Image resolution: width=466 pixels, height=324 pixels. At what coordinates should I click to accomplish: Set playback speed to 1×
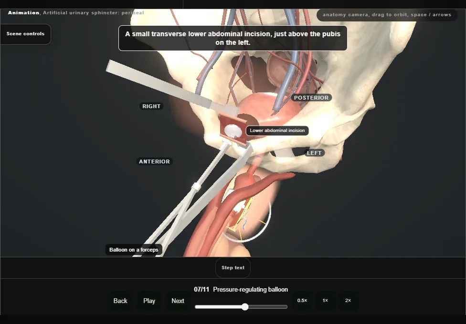coord(325,301)
